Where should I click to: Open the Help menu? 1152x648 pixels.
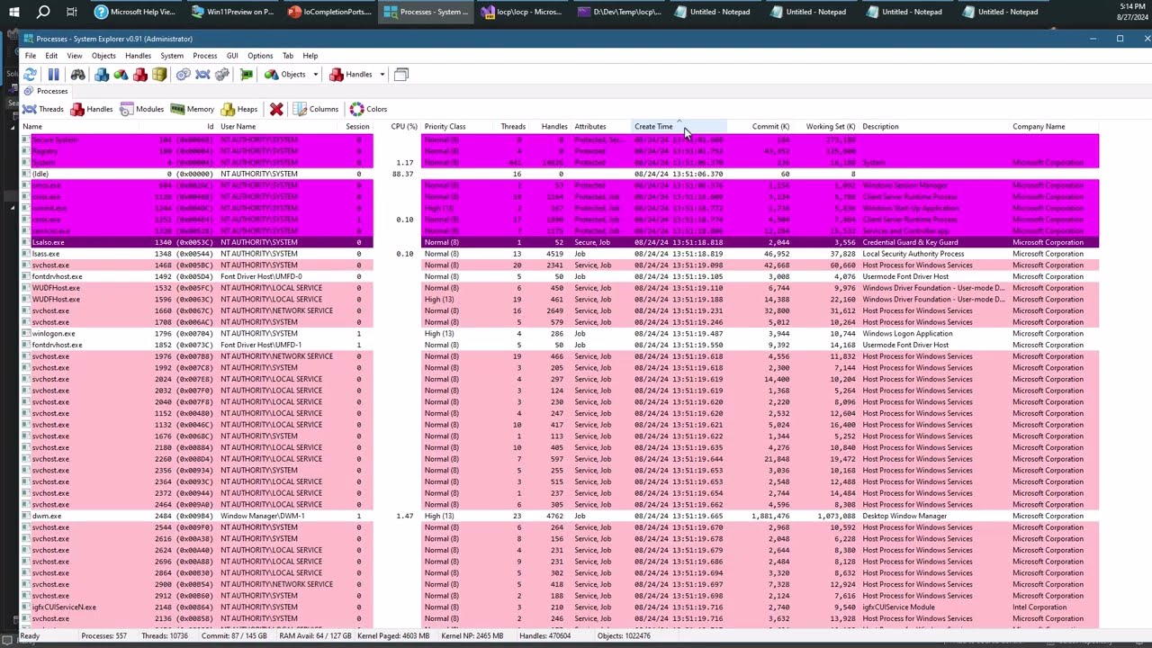pos(310,56)
